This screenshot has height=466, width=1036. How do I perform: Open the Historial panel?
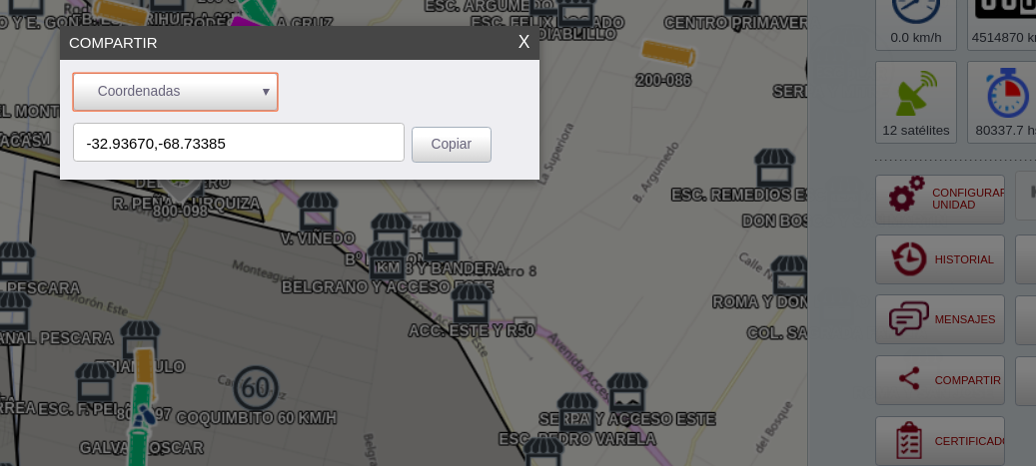point(939,259)
